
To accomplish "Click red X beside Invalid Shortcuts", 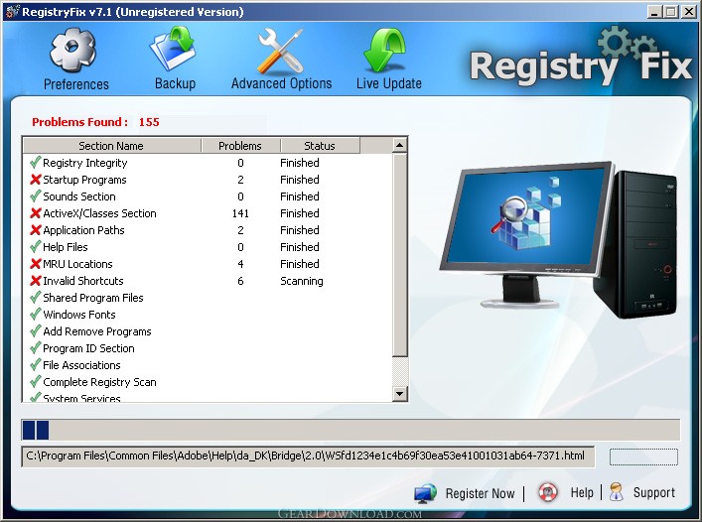I will click(x=36, y=281).
